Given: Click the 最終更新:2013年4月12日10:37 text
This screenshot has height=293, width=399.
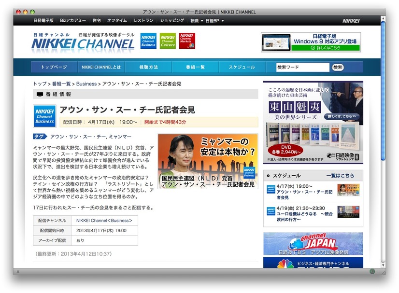Looking at the screenshot, I should 73,254.
